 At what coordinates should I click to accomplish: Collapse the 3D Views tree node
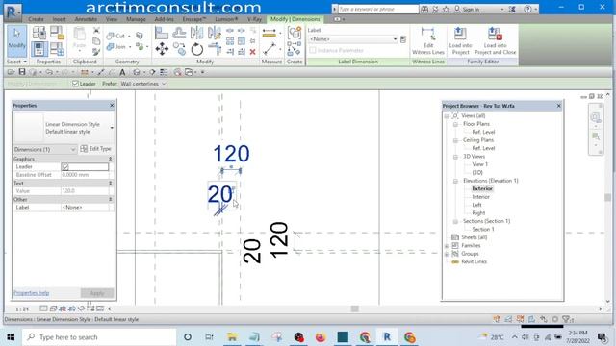tap(455, 157)
